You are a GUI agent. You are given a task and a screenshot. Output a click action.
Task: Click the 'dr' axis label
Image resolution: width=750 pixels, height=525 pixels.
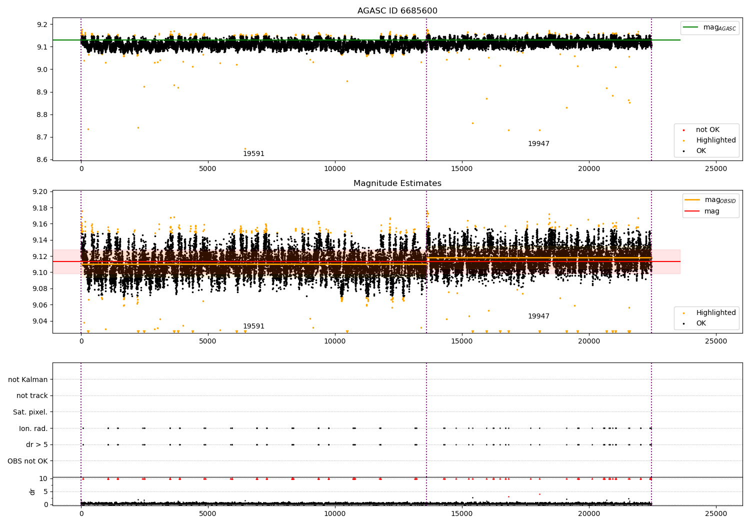click(32, 491)
